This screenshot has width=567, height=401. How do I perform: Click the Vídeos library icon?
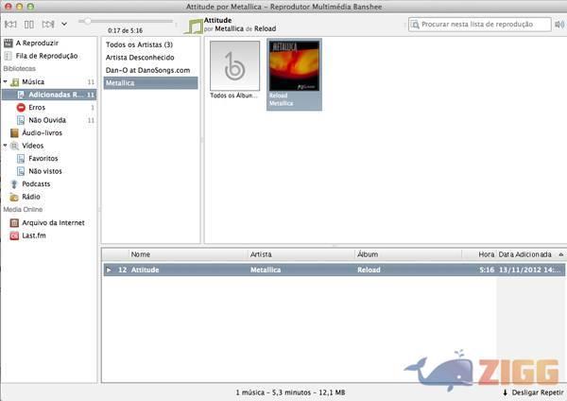(14, 146)
